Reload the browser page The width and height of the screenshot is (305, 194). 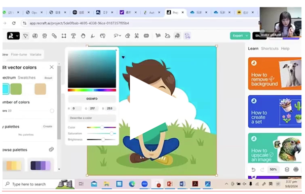(14, 23)
